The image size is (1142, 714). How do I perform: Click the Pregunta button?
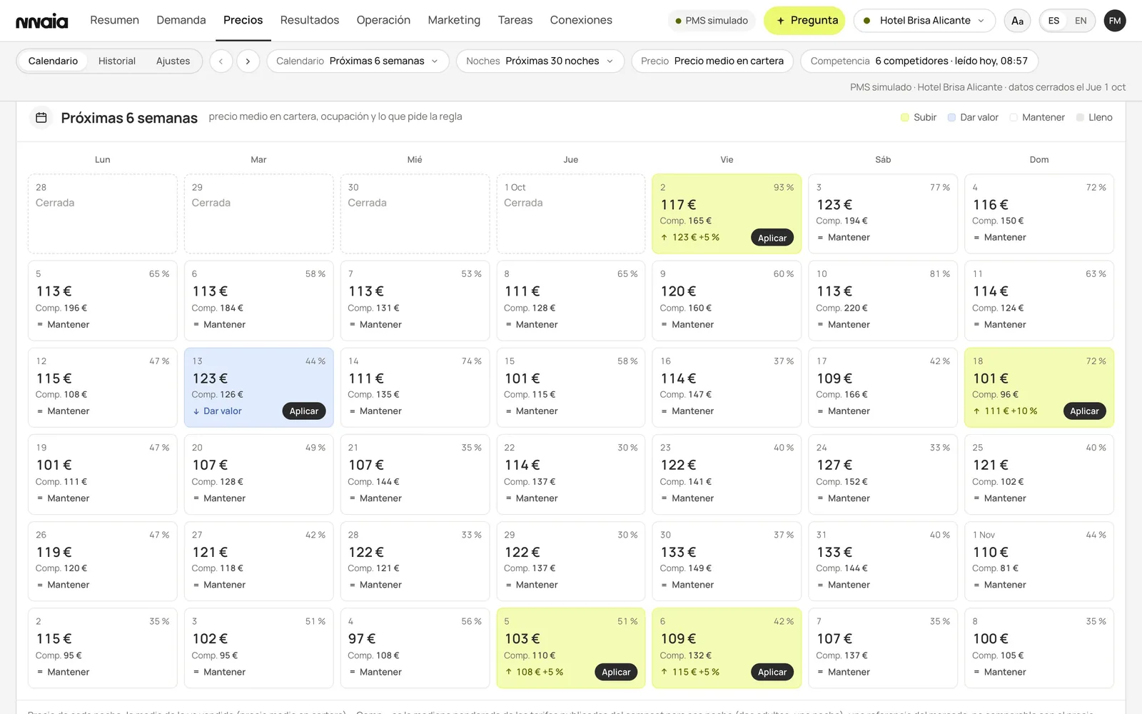[x=804, y=21]
